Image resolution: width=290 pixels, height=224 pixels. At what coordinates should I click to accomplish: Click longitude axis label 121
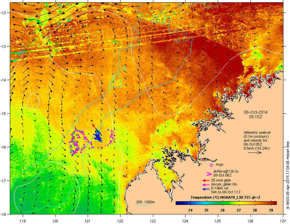[88, 221]
